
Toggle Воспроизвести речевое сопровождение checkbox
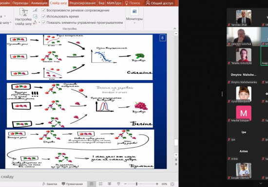[43, 10]
